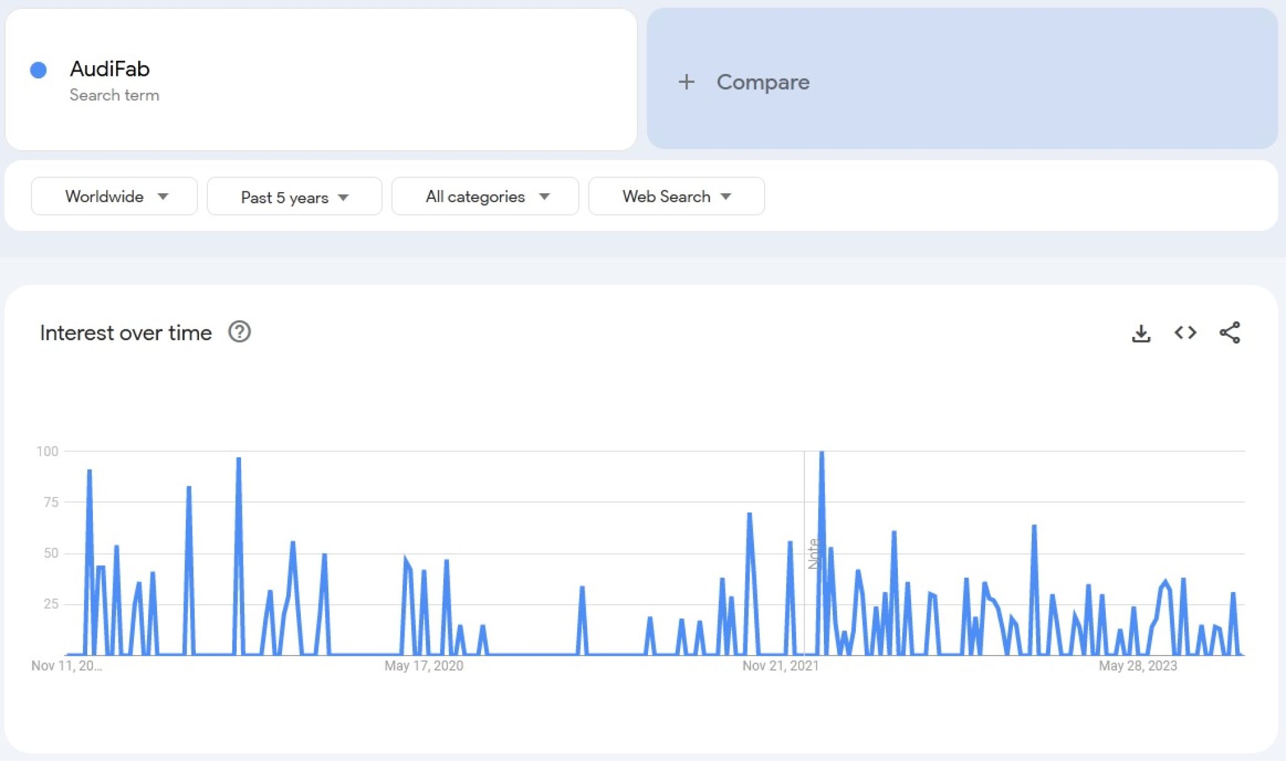Open the Web Search type dropdown
Image resolution: width=1286 pixels, height=761 pixels.
[x=676, y=196]
